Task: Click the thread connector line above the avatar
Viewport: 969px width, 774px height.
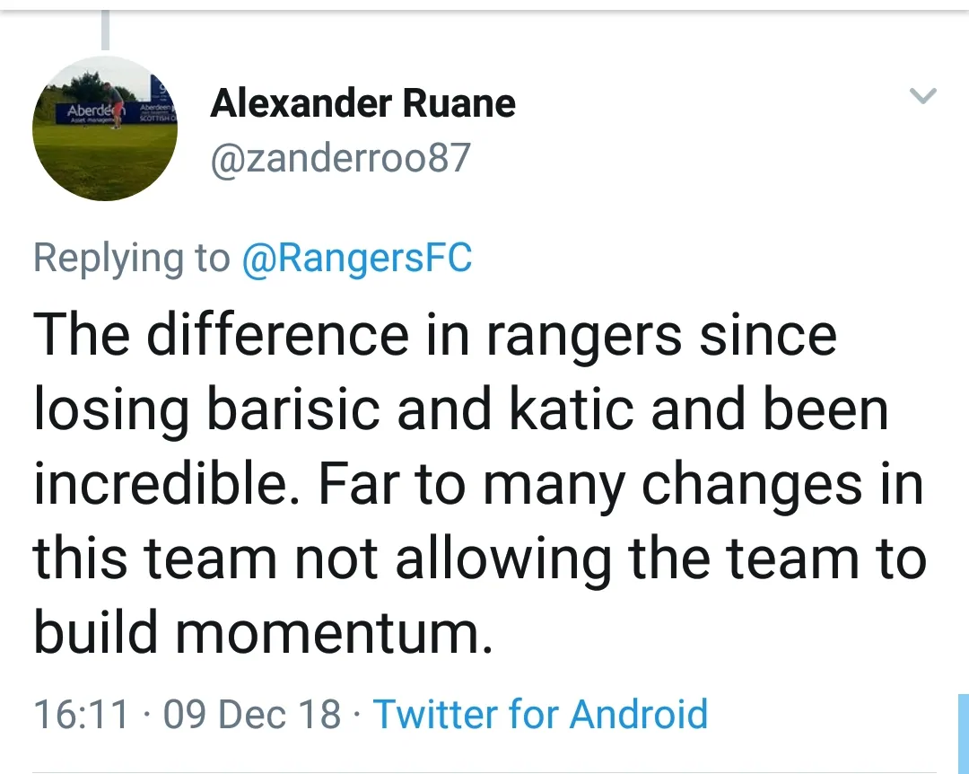Action: click(x=106, y=30)
